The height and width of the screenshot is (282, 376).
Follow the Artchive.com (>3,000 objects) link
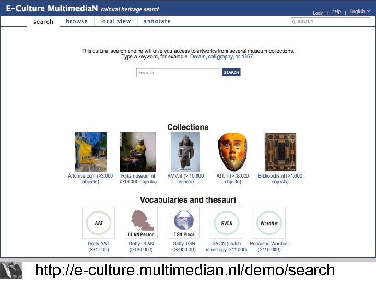click(x=90, y=179)
